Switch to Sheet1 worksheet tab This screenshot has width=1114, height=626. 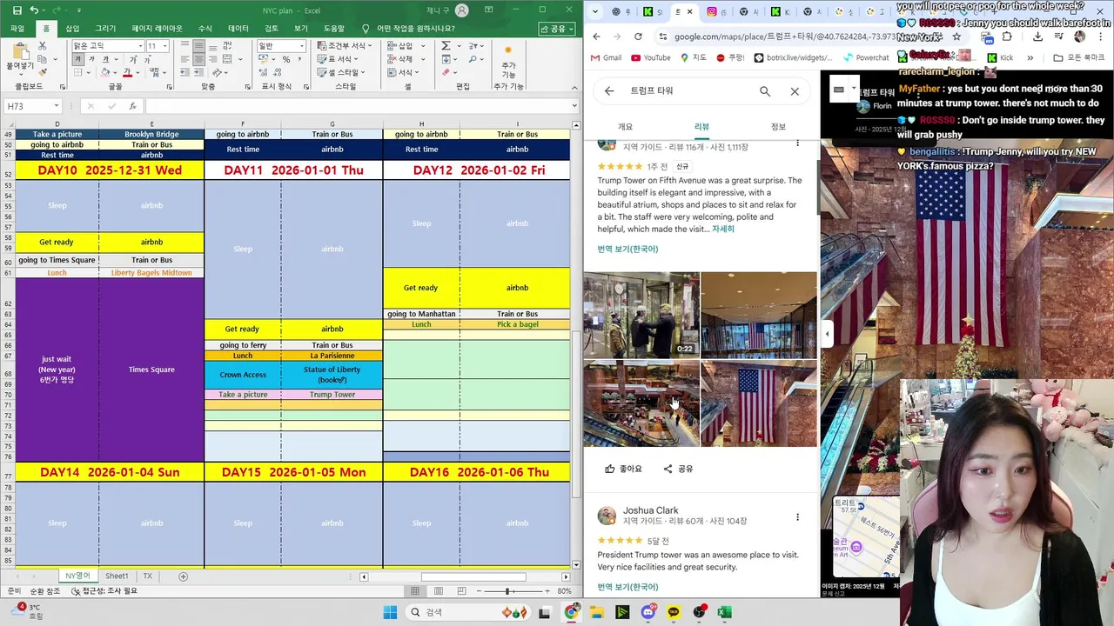[117, 576]
